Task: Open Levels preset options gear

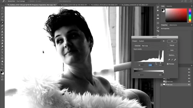Action: click(164, 41)
